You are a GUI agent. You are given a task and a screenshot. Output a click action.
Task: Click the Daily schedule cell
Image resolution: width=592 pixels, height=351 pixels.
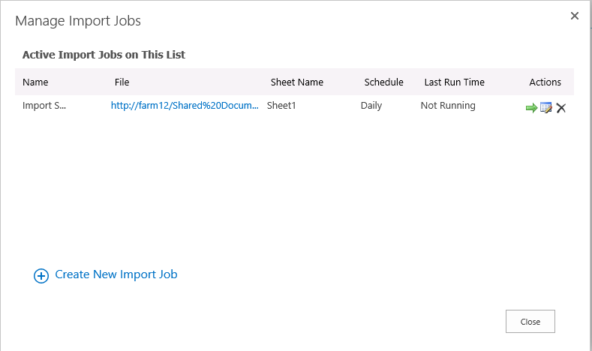(371, 105)
